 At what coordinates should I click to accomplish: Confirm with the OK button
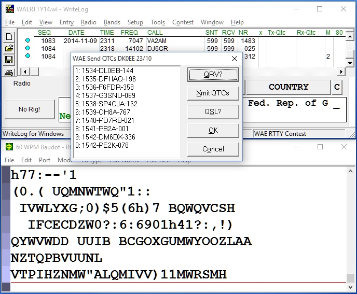[x=213, y=130]
